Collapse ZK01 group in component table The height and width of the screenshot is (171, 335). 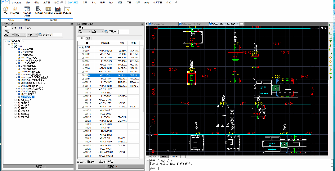[x=80, y=47]
